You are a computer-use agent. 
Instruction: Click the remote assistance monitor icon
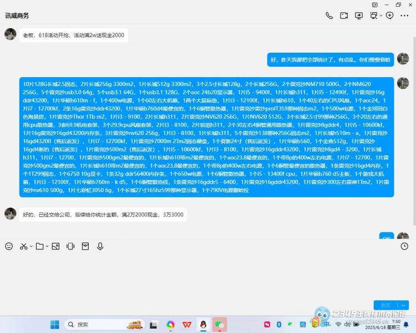click(373, 16)
